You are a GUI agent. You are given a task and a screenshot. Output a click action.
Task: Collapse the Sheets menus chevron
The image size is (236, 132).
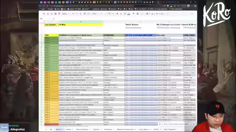point(192,14)
